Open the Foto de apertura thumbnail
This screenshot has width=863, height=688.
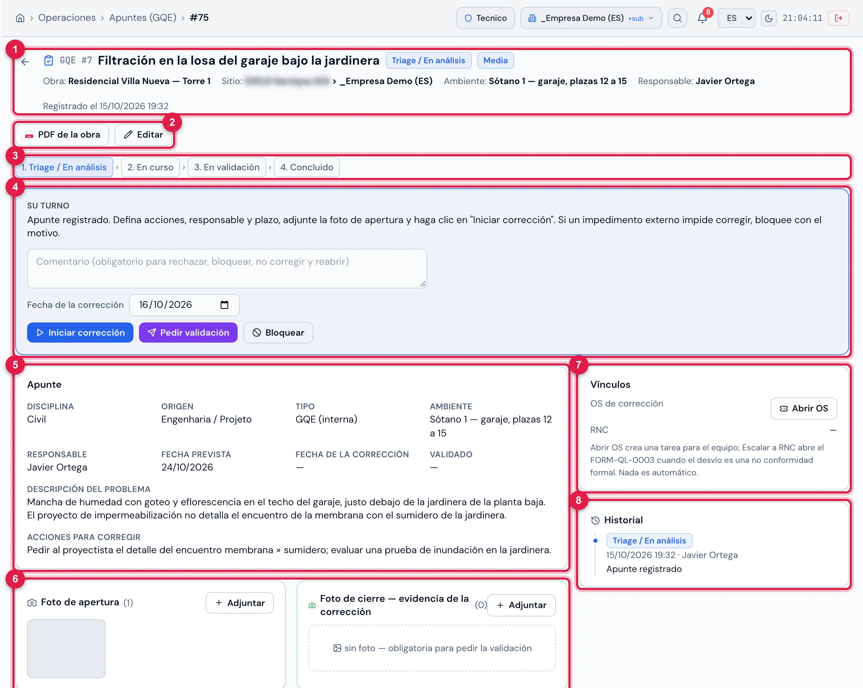pos(66,649)
